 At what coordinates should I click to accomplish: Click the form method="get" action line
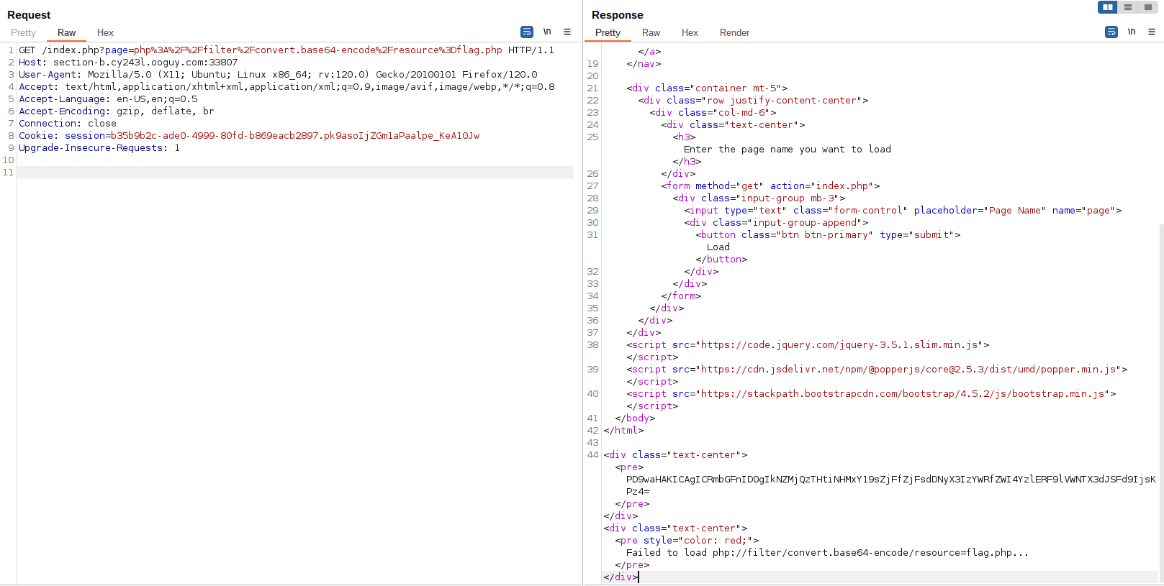tap(770, 186)
